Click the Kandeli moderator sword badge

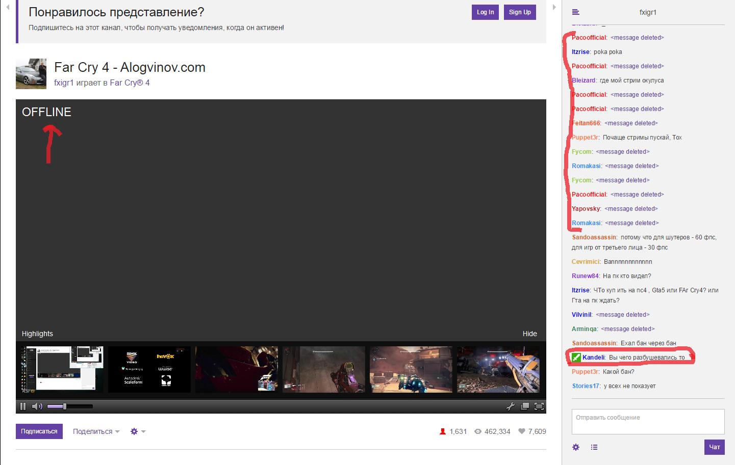coord(576,357)
